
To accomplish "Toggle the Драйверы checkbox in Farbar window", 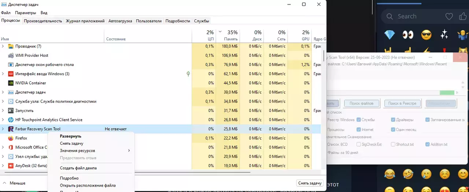I will 393,120.
